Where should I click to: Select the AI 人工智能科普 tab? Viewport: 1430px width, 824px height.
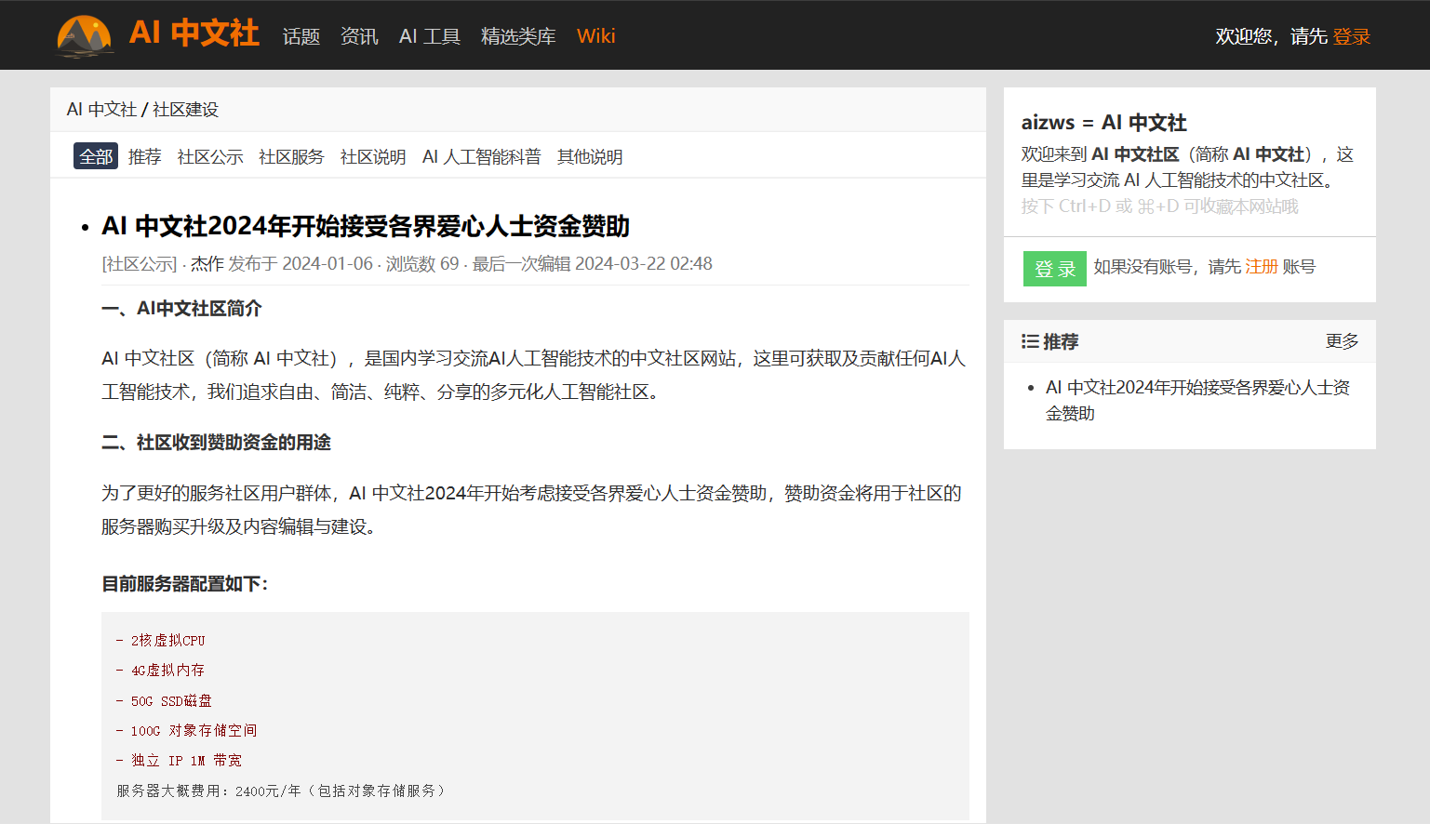[x=481, y=156]
